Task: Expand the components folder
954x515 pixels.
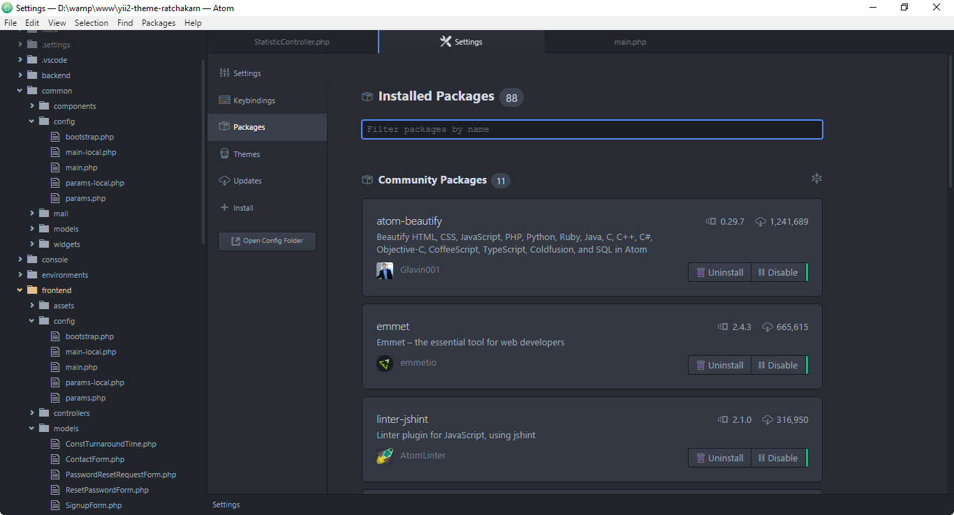Action: pos(32,106)
